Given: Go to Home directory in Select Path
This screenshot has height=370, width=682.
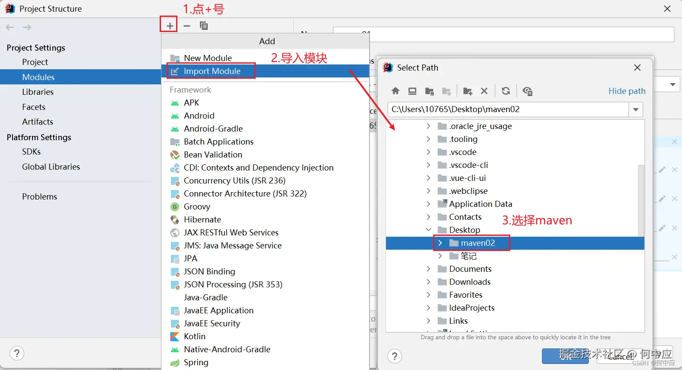Looking at the screenshot, I should point(396,91).
